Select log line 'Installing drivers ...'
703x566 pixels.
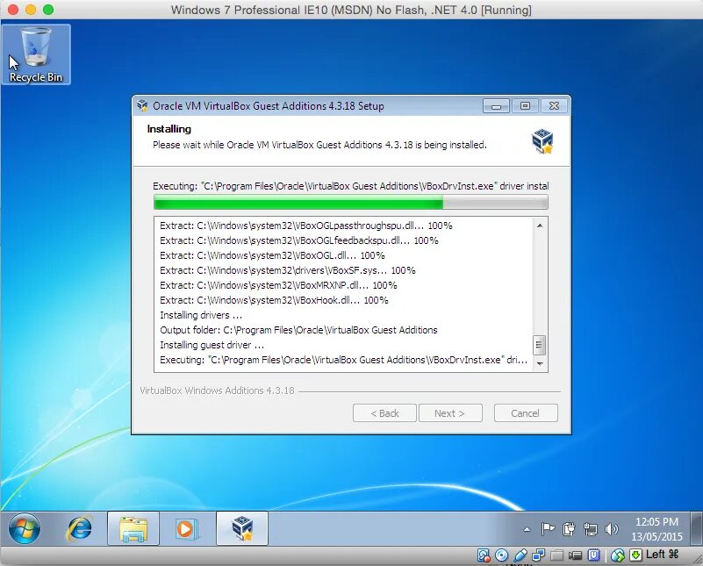[201, 315]
